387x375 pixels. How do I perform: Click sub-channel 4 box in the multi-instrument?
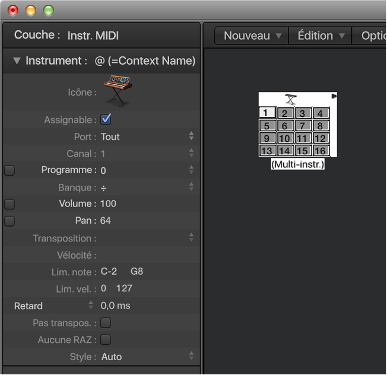pos(320,113)
